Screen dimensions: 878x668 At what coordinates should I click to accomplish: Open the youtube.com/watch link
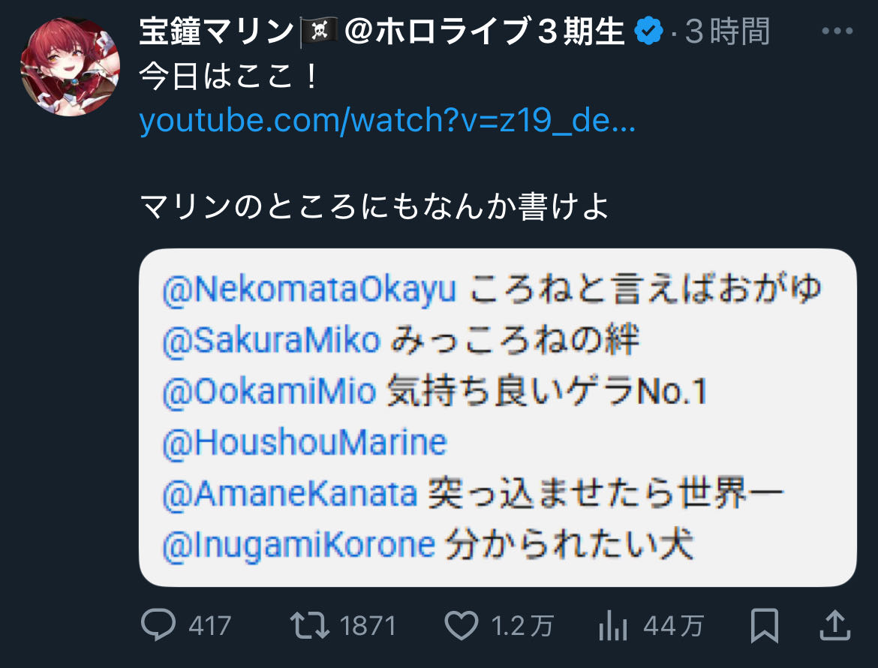click(387, 121)
